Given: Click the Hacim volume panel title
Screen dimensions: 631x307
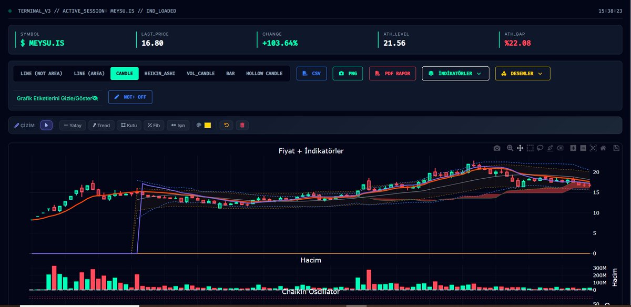Looking at the screenshot, I should (311, 260).
